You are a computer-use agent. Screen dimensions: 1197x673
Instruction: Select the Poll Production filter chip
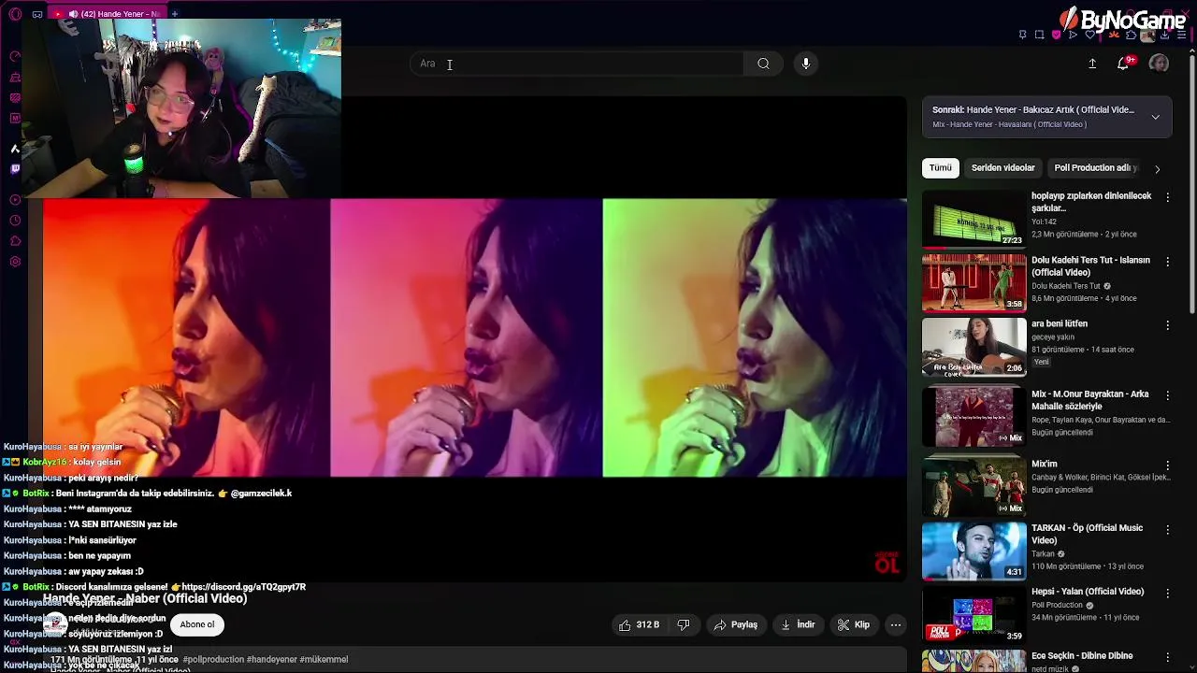tap(1094, 168)
